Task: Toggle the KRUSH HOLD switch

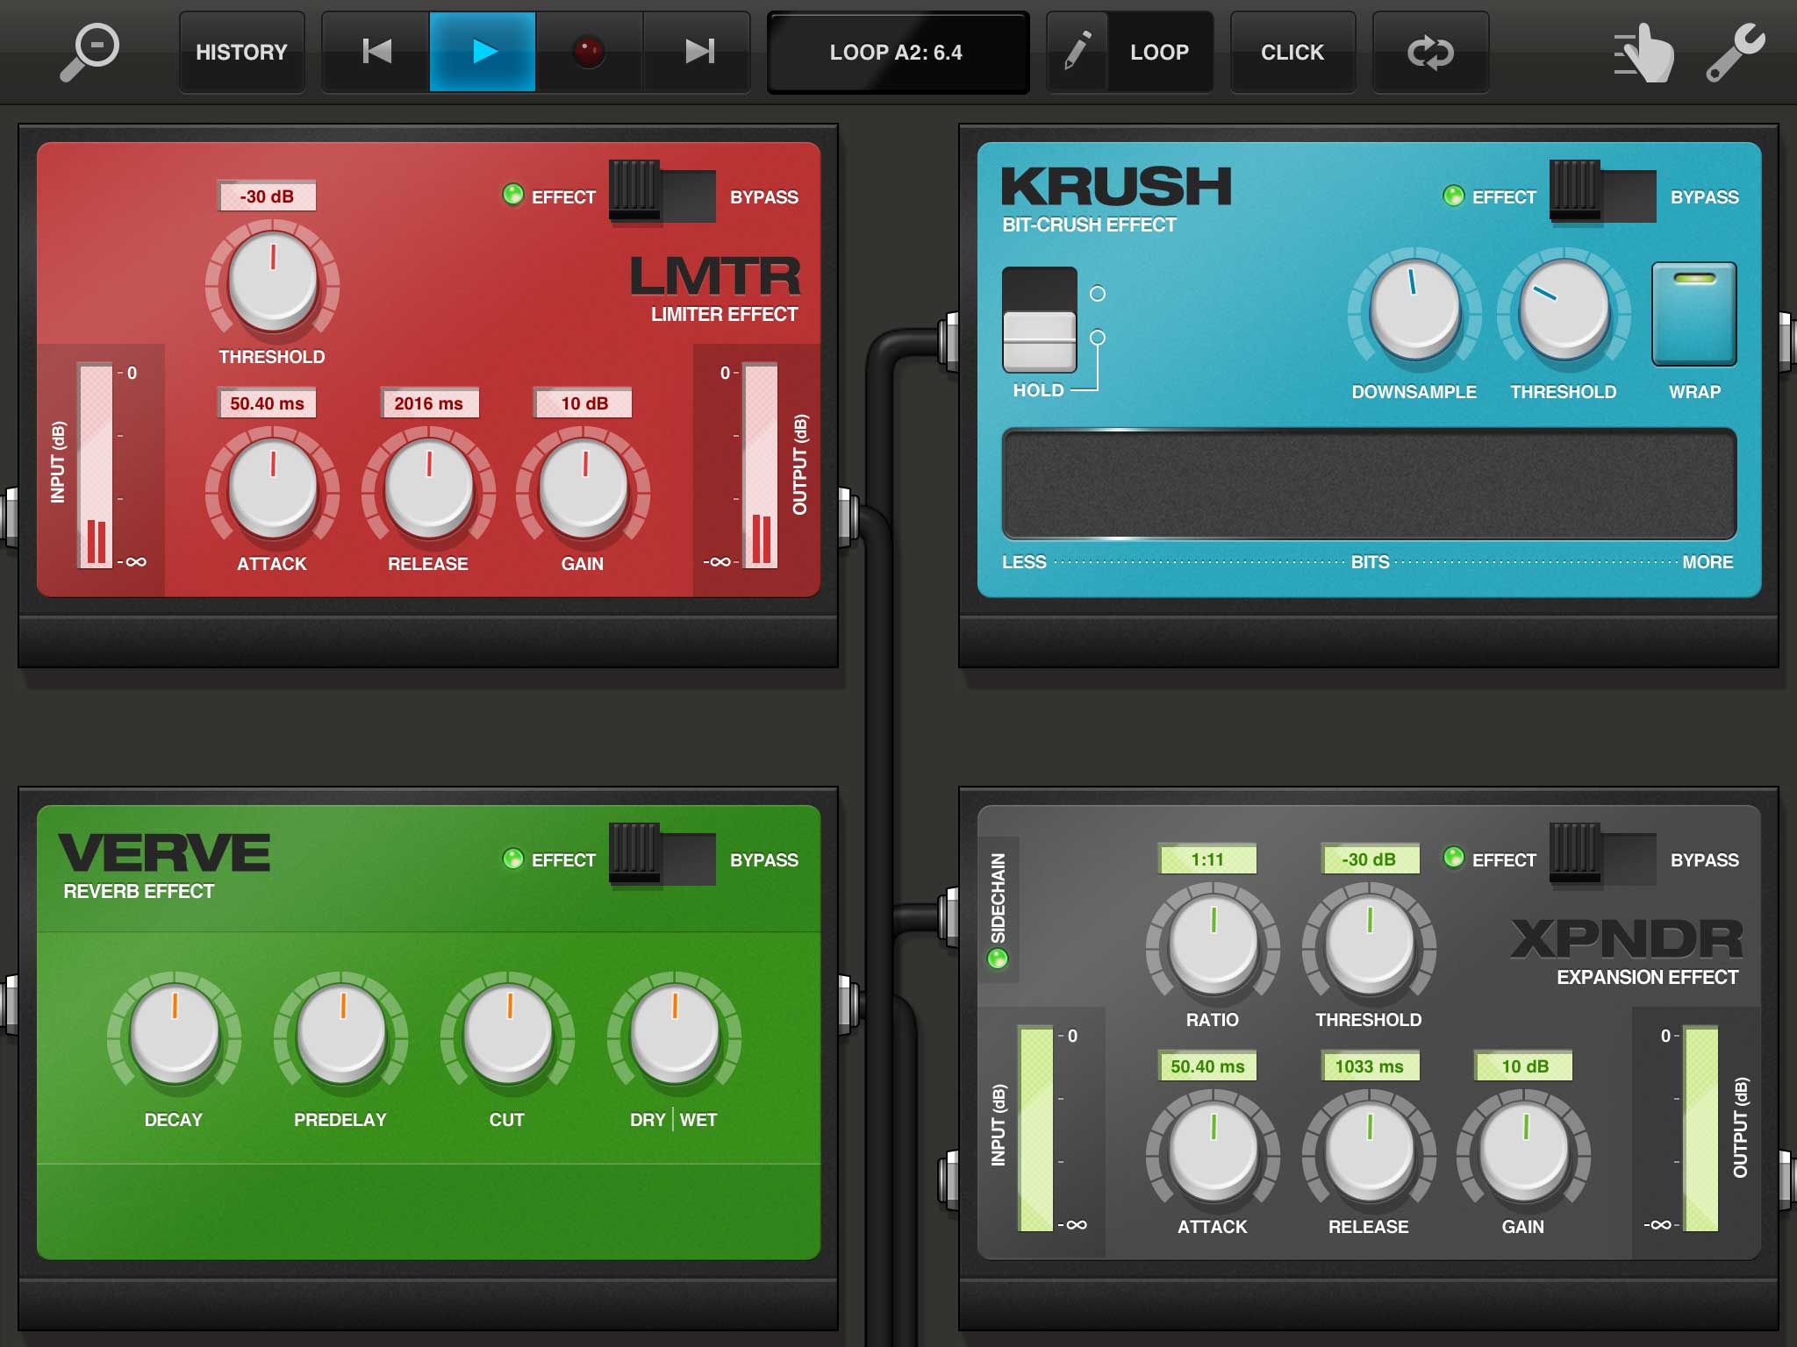Action: pos(1039,319)
